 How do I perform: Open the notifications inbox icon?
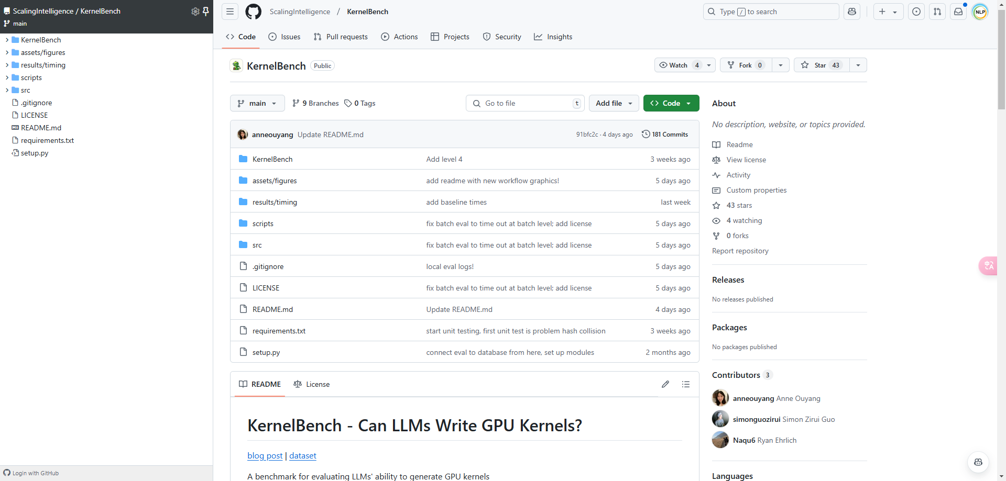click(x=958, y=12)
